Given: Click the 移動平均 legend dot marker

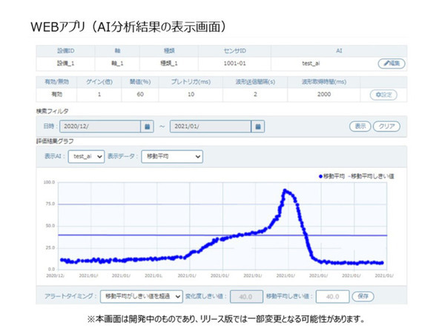Looking at the screenshot, I should point(320,176).
